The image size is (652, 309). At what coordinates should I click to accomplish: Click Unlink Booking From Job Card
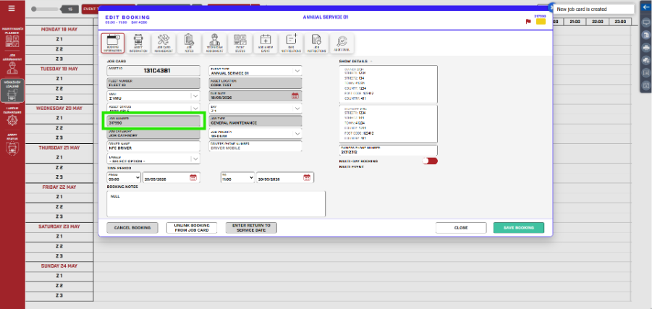tap(192, 228)
